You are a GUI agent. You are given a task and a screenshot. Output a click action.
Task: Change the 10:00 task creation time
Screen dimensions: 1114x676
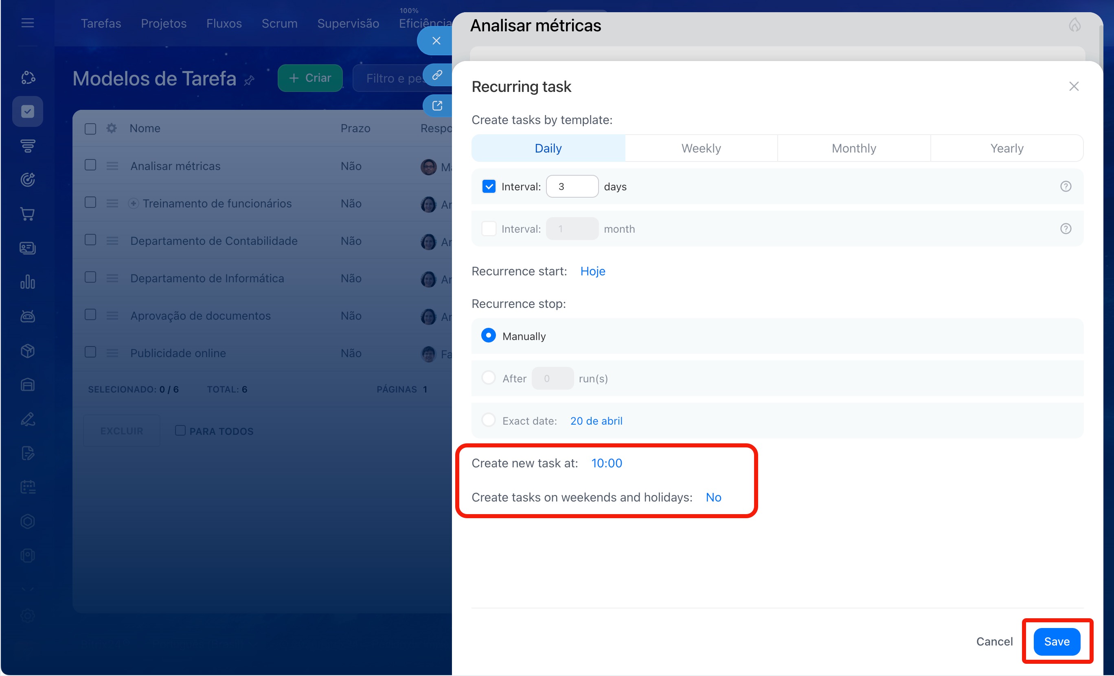606,463
